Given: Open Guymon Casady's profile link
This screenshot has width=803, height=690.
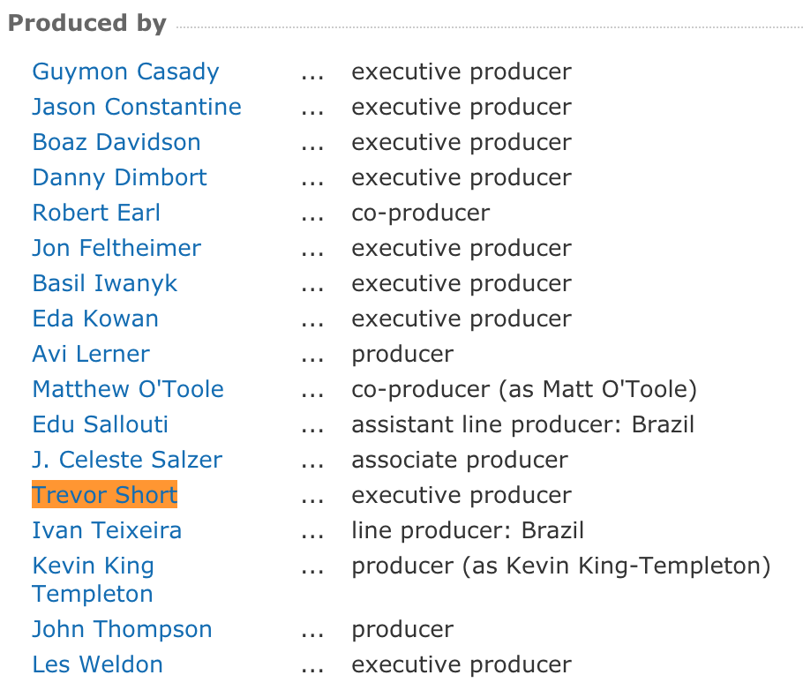Looking at the screenshot, I should coord(125,71).
